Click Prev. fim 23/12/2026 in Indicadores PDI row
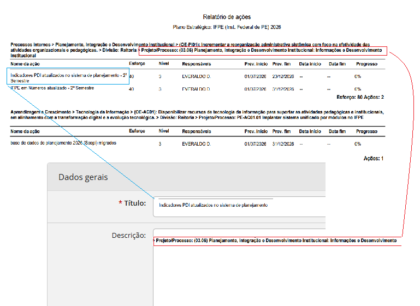The width and height of the screenshot is (420, 306). [283, 76]
